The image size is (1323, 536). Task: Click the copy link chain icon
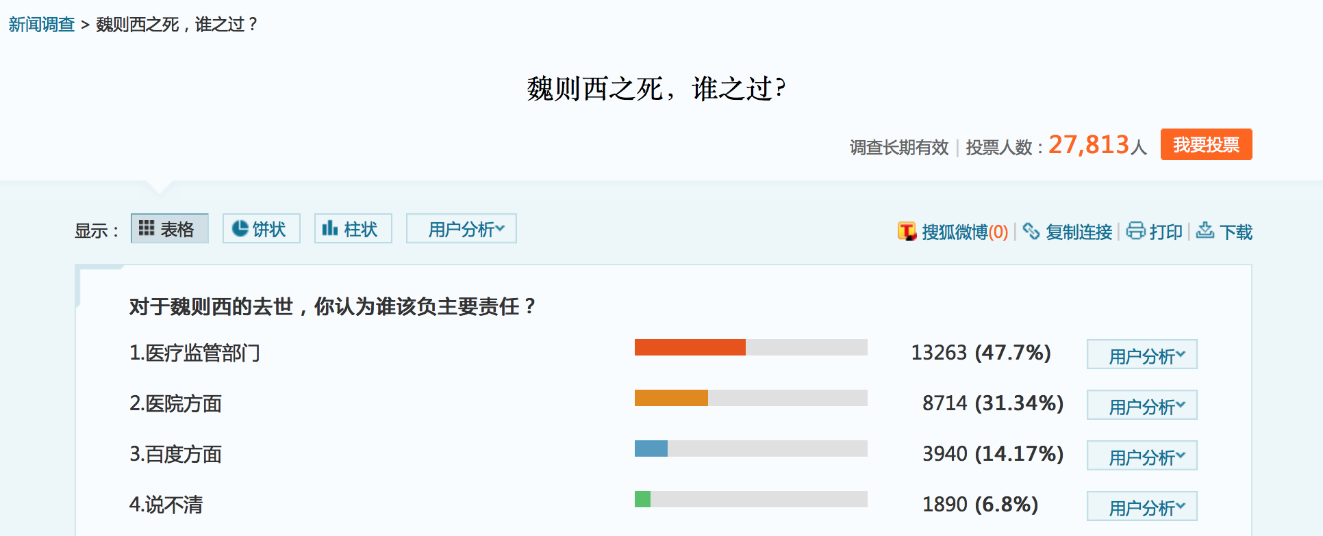point(1031,231)
